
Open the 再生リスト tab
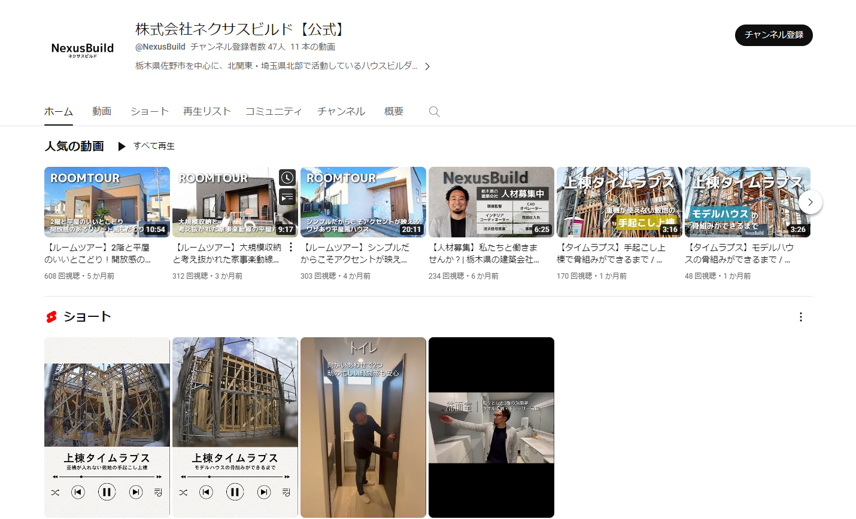click(207, 112)
